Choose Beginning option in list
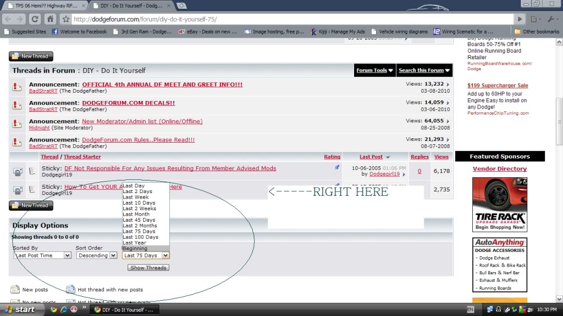Screen dimensions: 563x316 145,249
